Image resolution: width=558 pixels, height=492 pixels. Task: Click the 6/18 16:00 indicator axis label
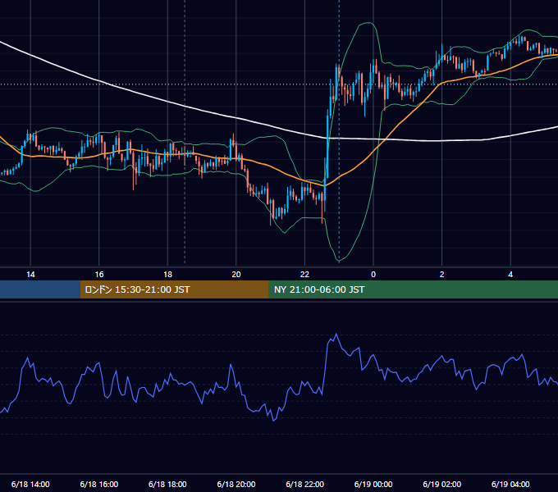click(99, 484)
